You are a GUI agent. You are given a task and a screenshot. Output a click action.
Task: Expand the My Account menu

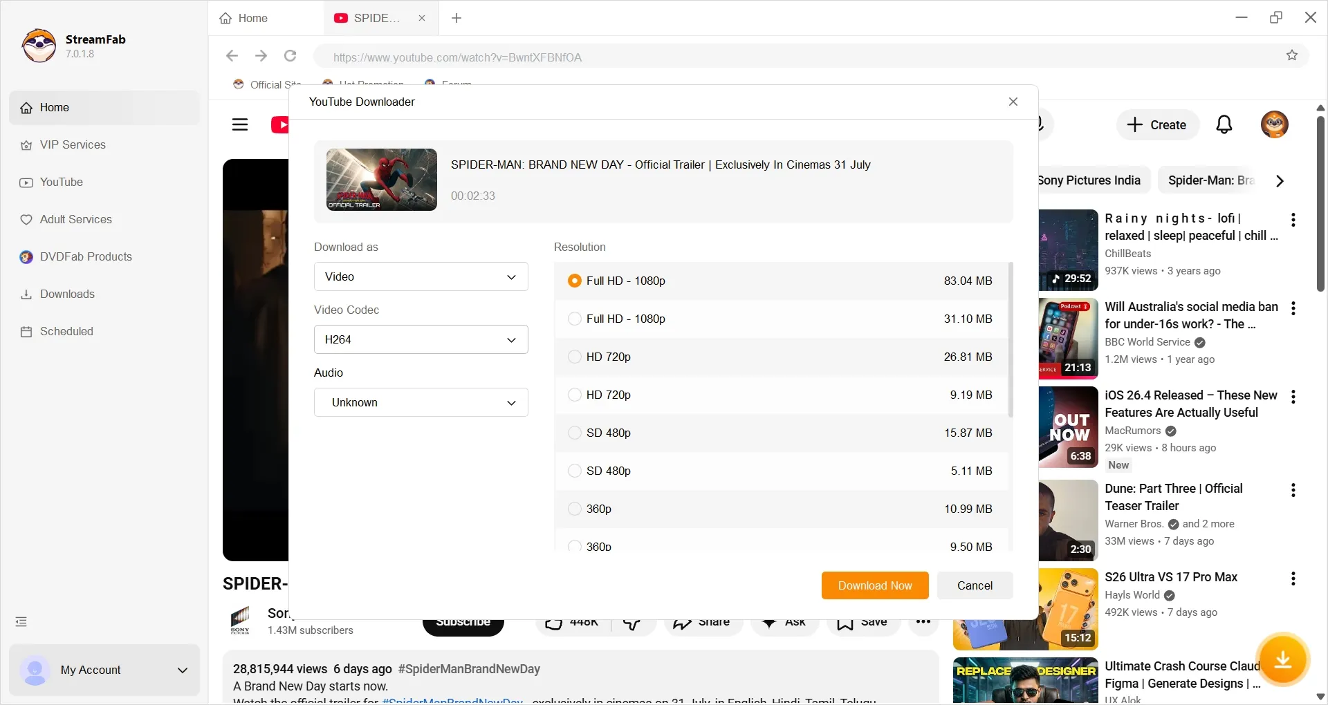click(x=182, y=670)
